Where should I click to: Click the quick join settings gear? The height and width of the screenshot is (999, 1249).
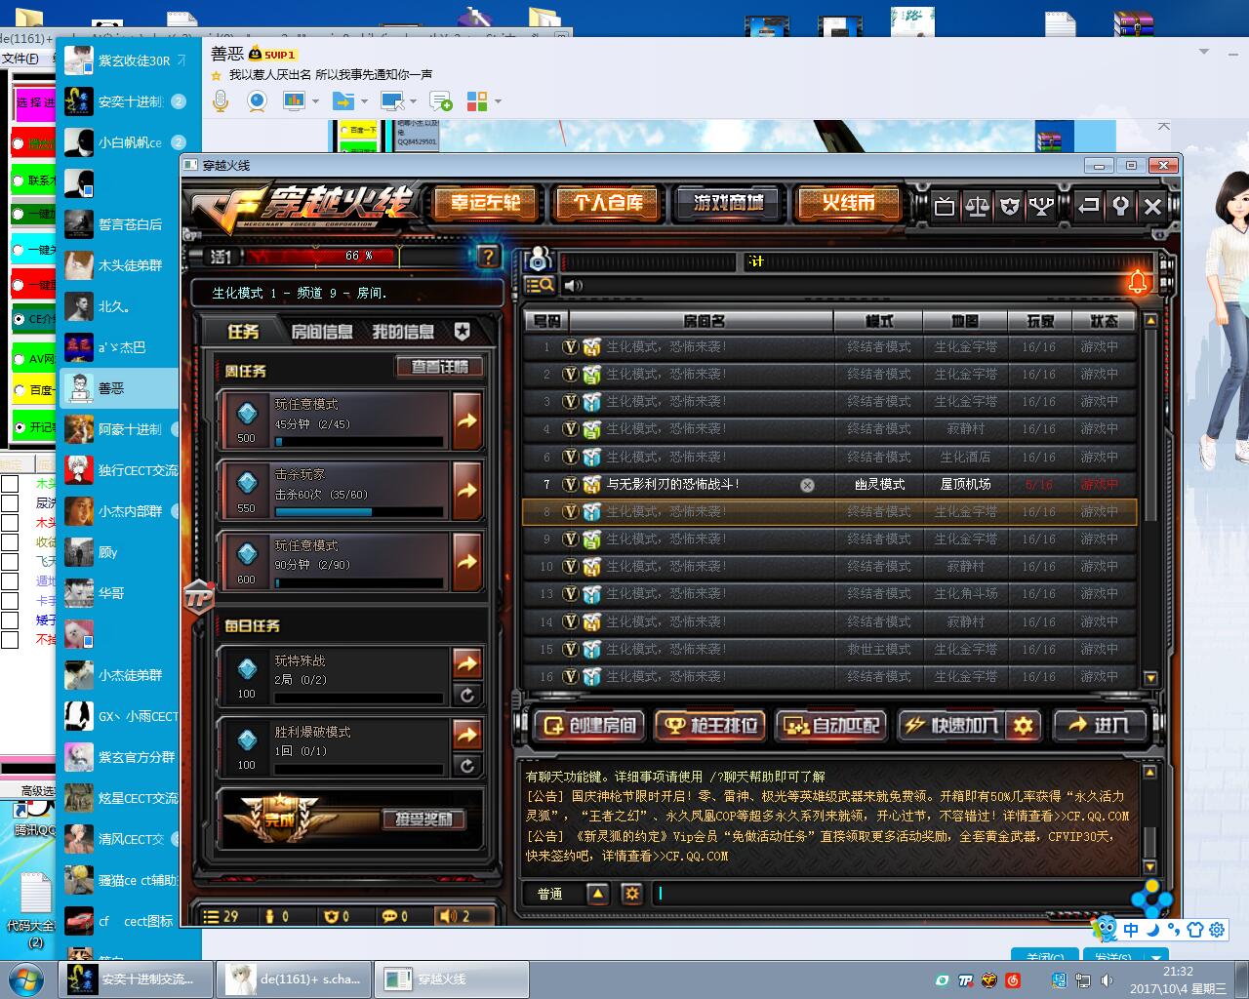pyautogui.click(x=1023, y=726)
